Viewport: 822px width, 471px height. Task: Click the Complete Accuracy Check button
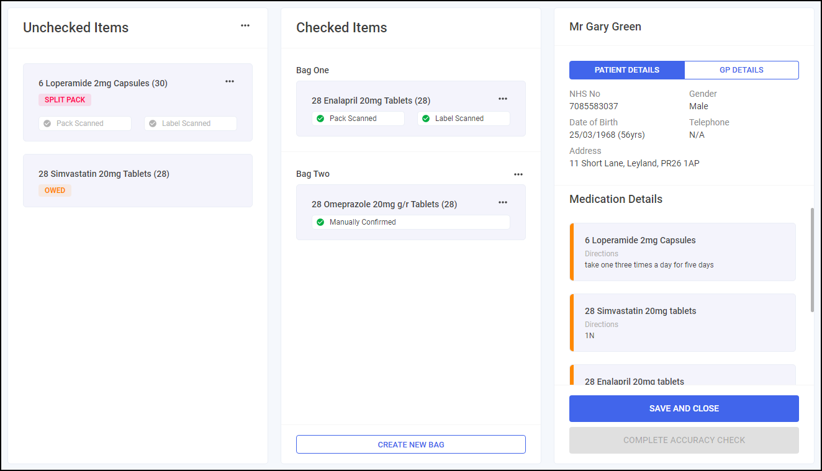pos(684,440)
